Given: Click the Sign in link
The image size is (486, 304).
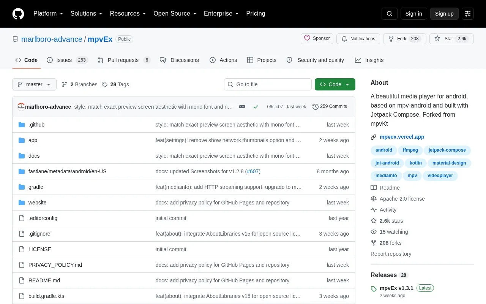Looking at the screenshot, I should 413,14.
